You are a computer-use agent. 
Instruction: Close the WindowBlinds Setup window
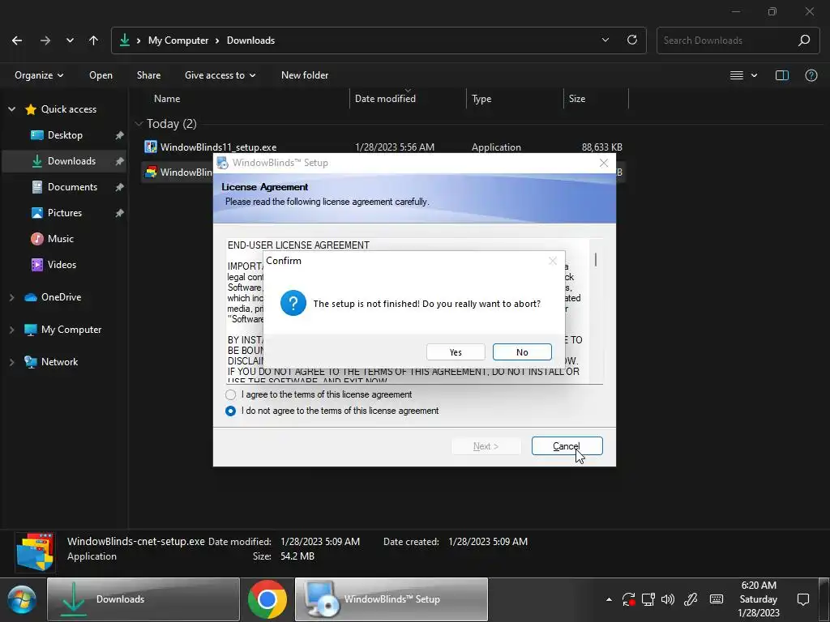point(603,163)
